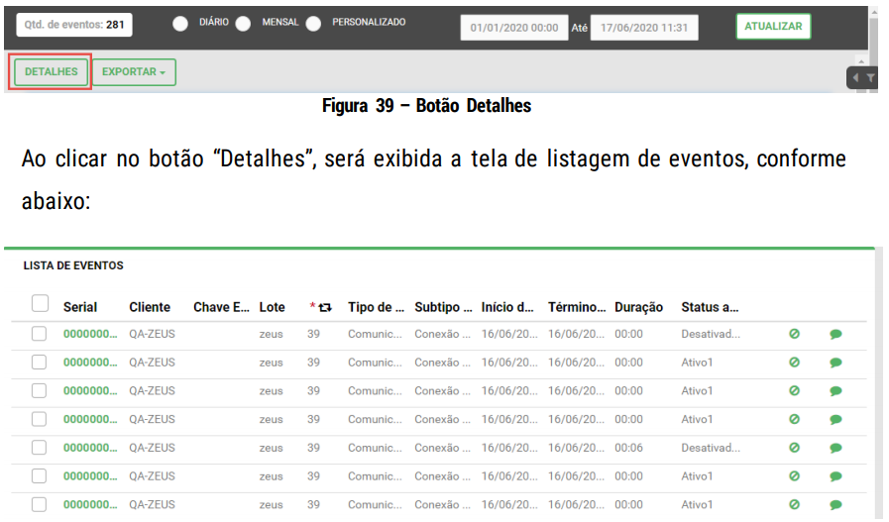889x522 pixels.
Task: Click the block icon in last visible row
Action: (x=794, y=504)
